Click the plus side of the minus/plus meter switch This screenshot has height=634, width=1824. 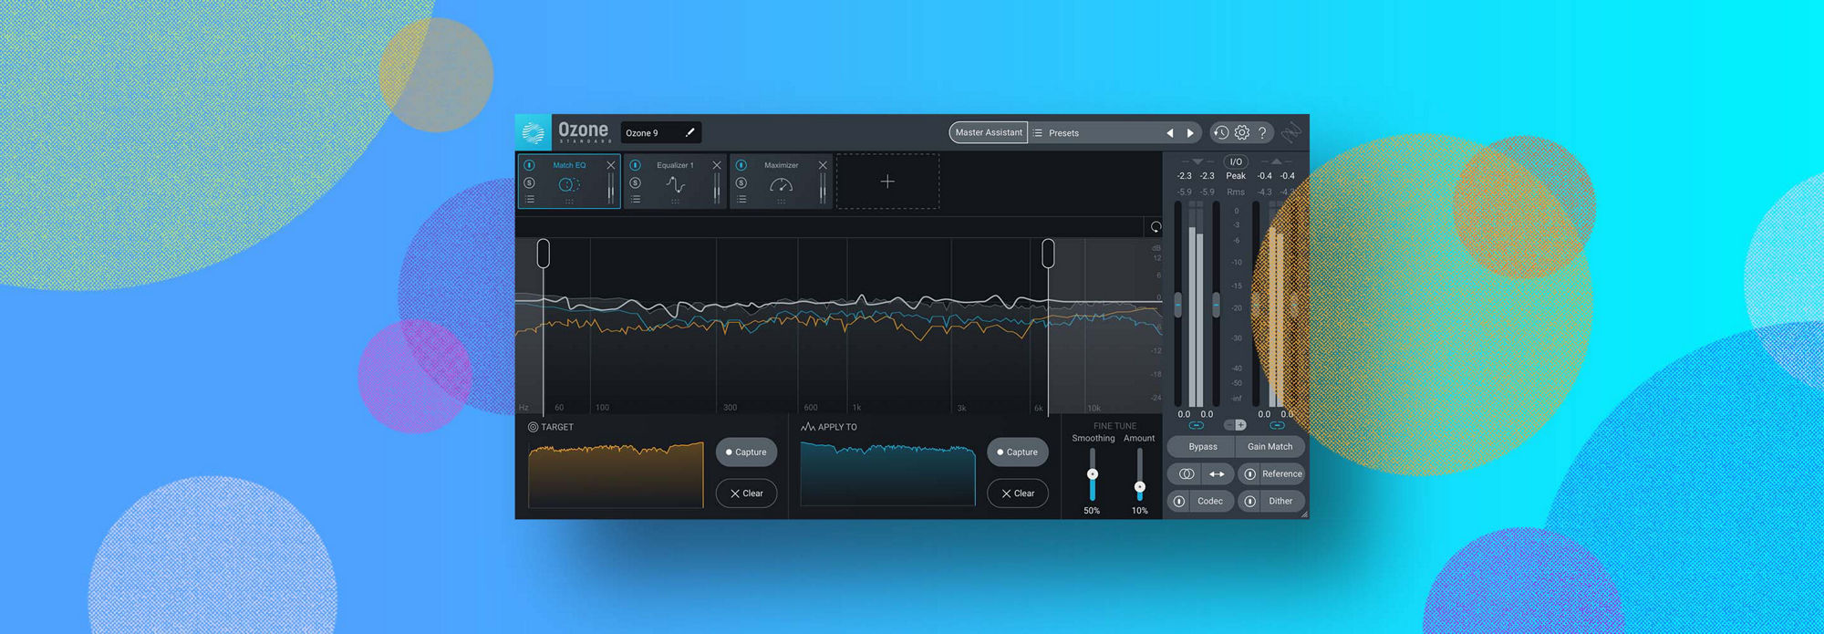tap(1240, 425)
